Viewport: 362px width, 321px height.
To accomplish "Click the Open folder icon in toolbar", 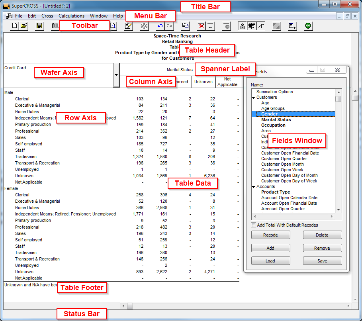I will (24, 26).
